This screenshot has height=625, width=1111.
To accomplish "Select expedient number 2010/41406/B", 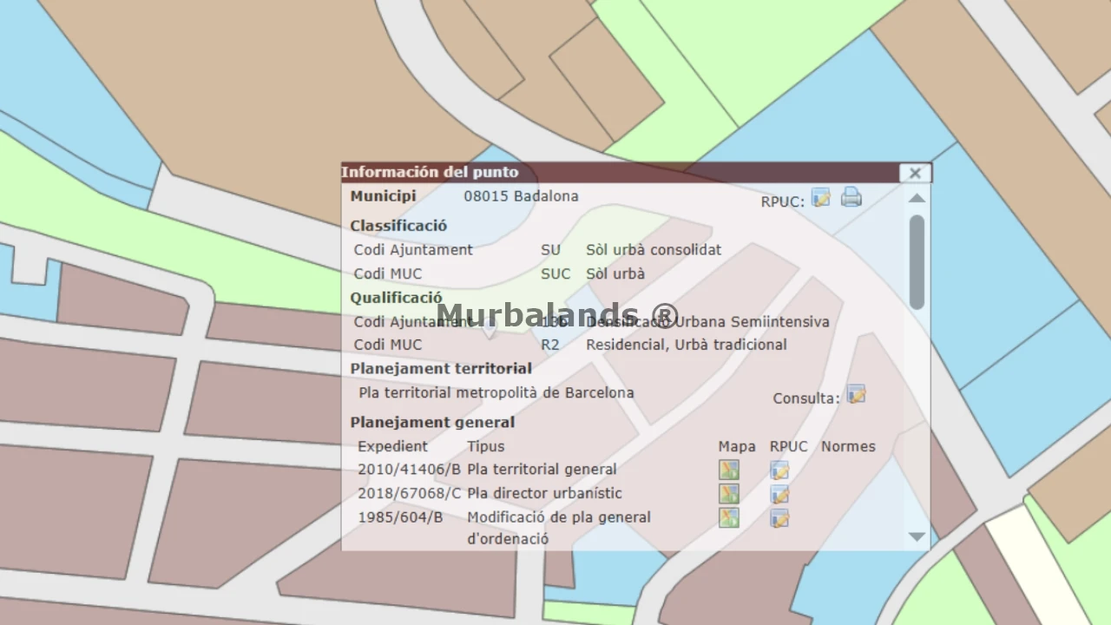I will (x=409, y=470).
